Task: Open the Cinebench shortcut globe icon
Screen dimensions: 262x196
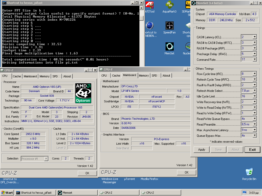Action: [x=149, y=26]
